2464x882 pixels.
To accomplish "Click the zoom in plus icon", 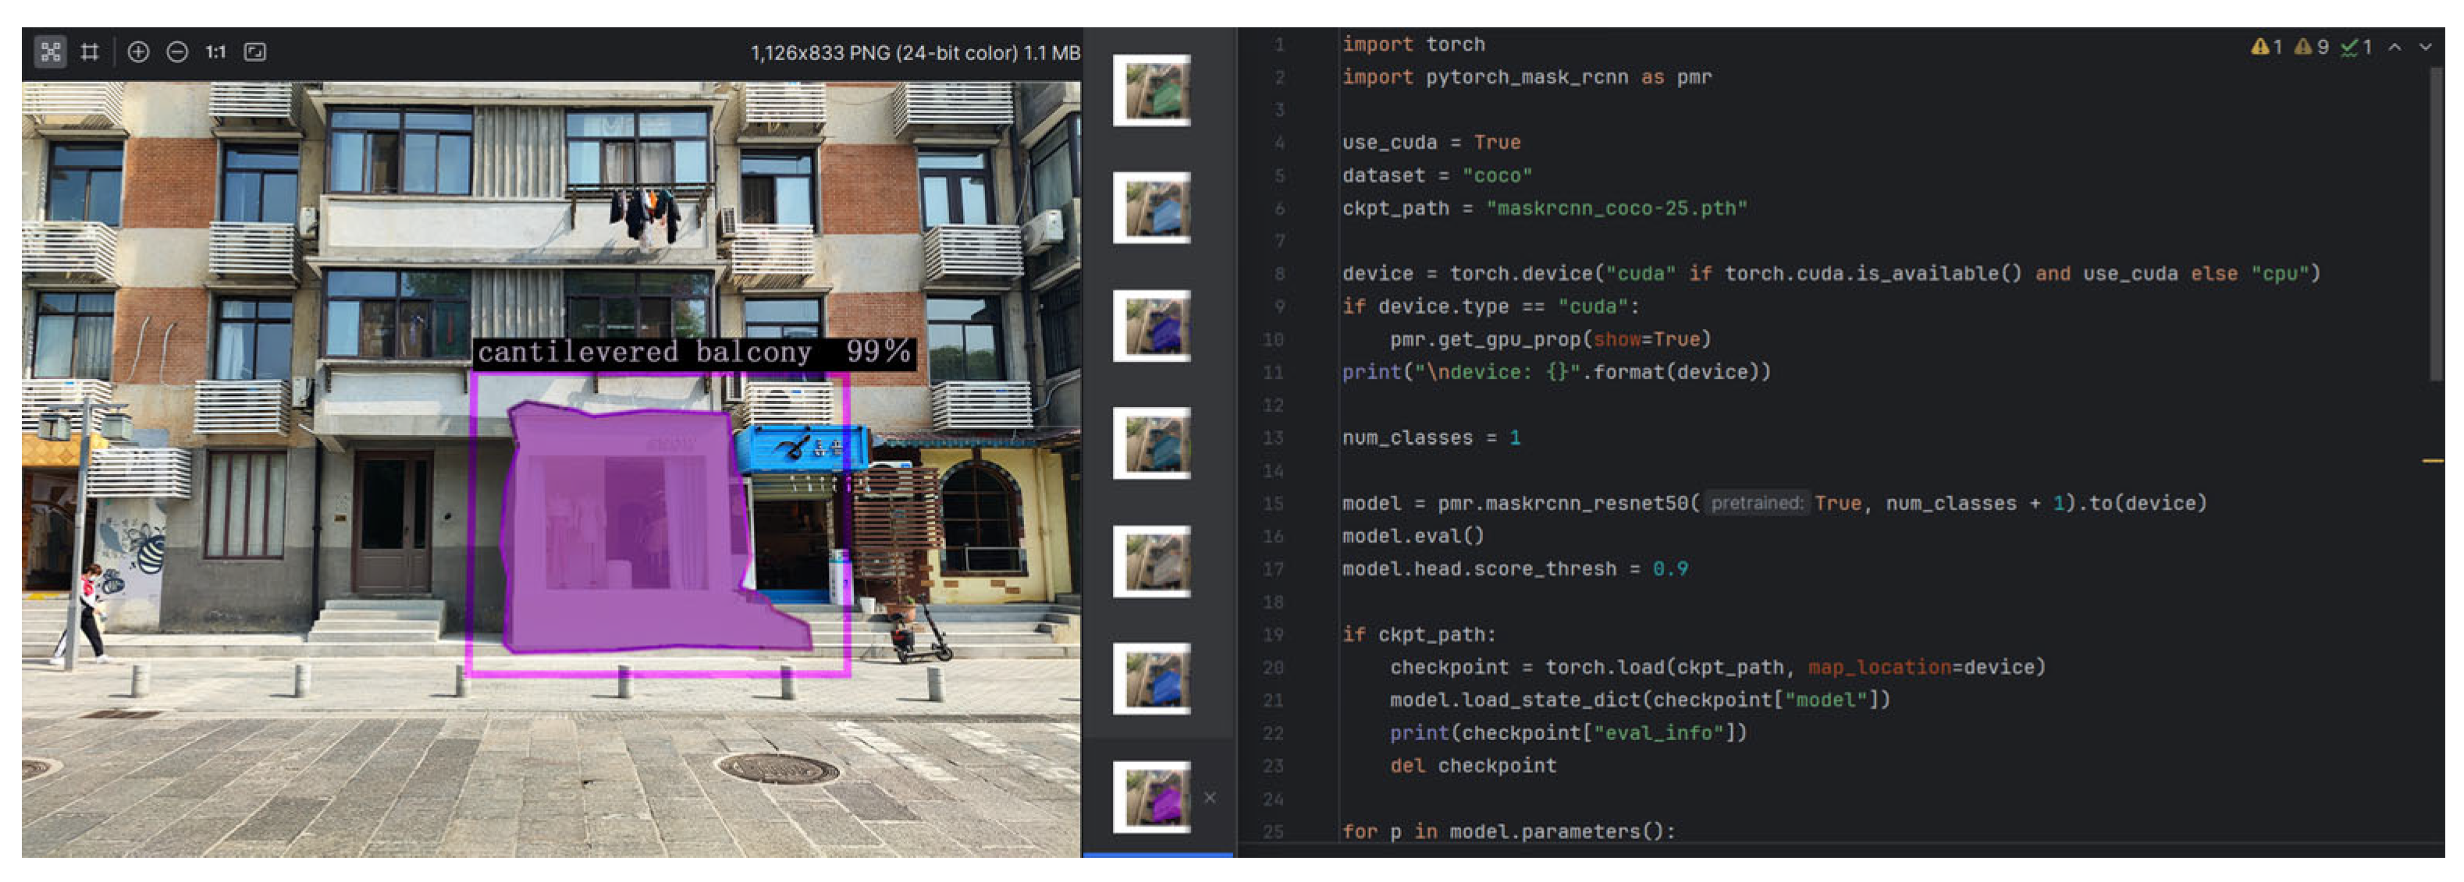I will click(x=137, y=51).
